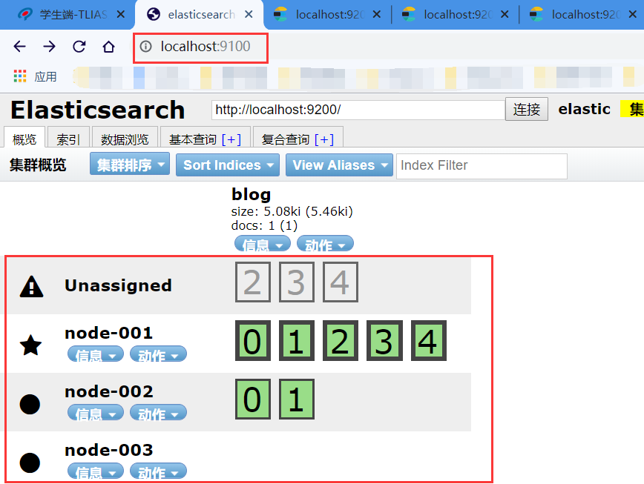The height and width of the screenshot is (484, 644).
Task: Open the View Aliases dropdown
Action: point(339,165)
